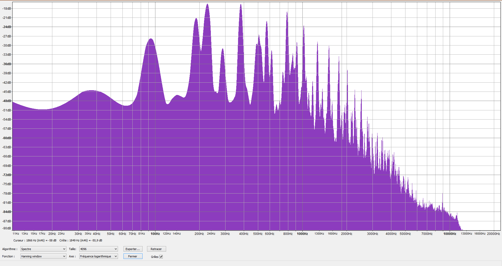Click the 10000Hz label on frequency axis
This screenshot has height=266, width=502.
(x=449, y=234)
